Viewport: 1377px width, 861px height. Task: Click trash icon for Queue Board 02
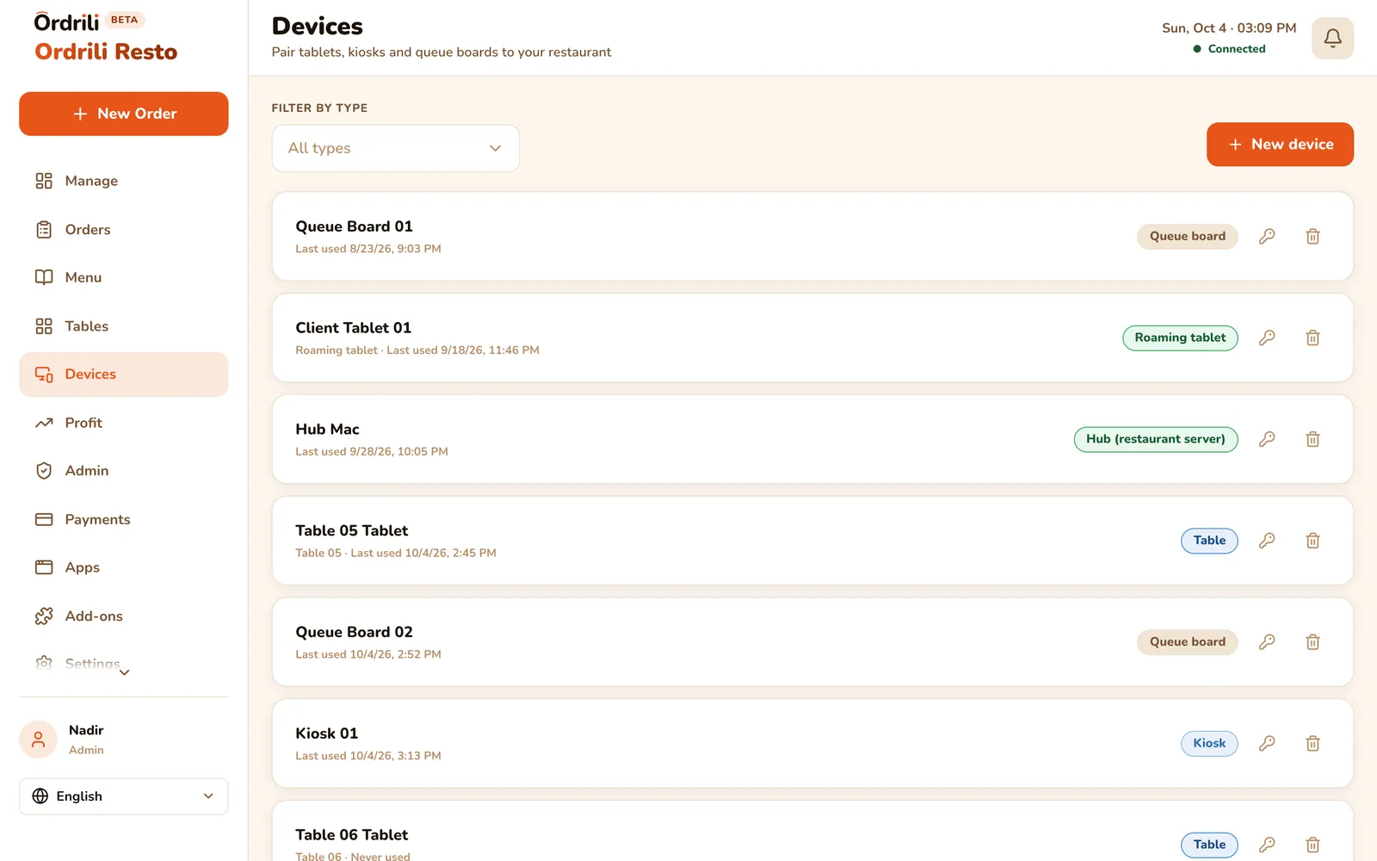click(1312, 641)
